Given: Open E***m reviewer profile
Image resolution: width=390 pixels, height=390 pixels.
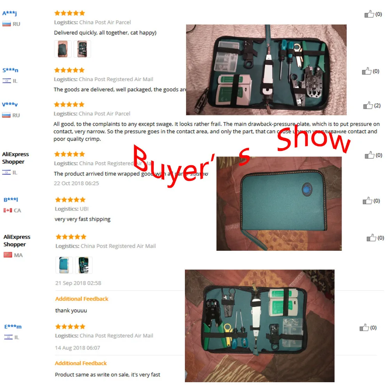Looking at the screenshot, I should (13, 326).
